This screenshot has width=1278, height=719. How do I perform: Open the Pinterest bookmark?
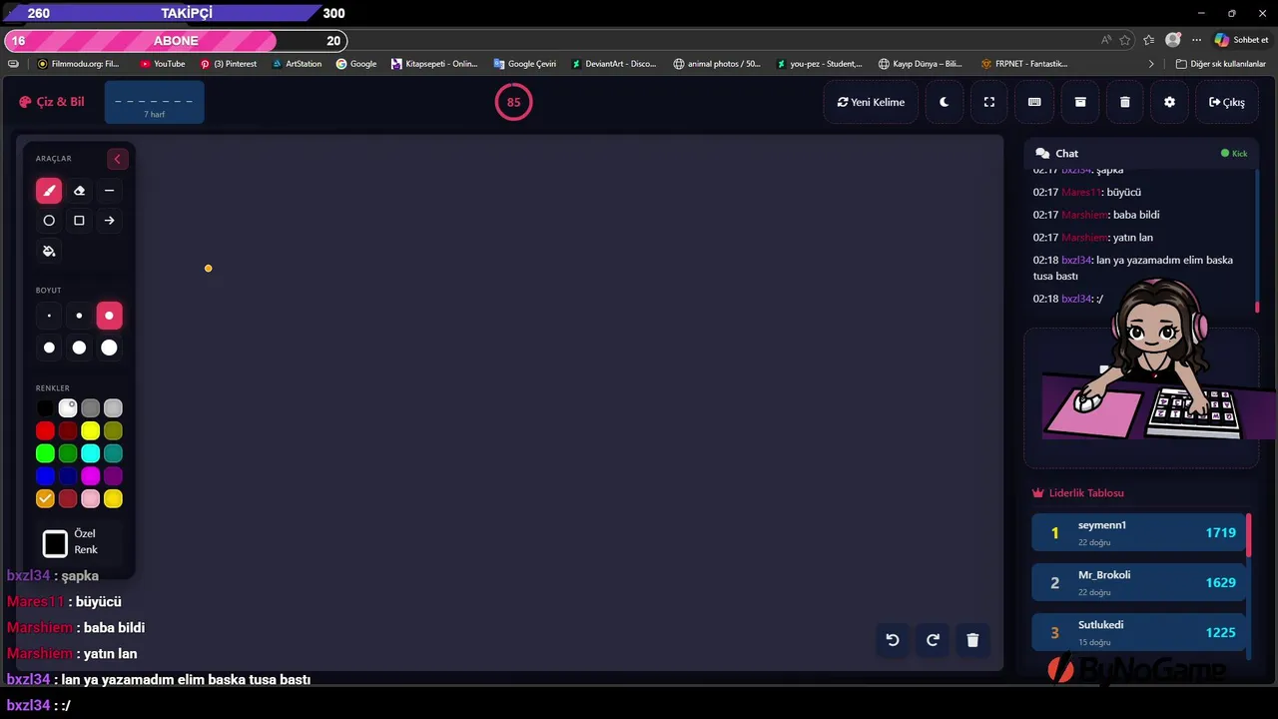[229, 64]
